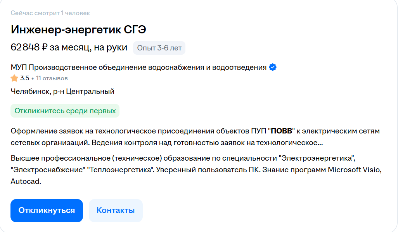Click the green "Откликнитесь среди первых" label
The image size is (410, 232).
[x=65, y=111]
